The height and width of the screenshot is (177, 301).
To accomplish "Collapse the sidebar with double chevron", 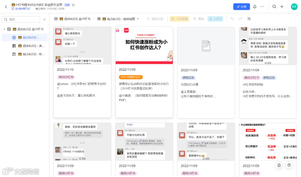I will [45, 19].
